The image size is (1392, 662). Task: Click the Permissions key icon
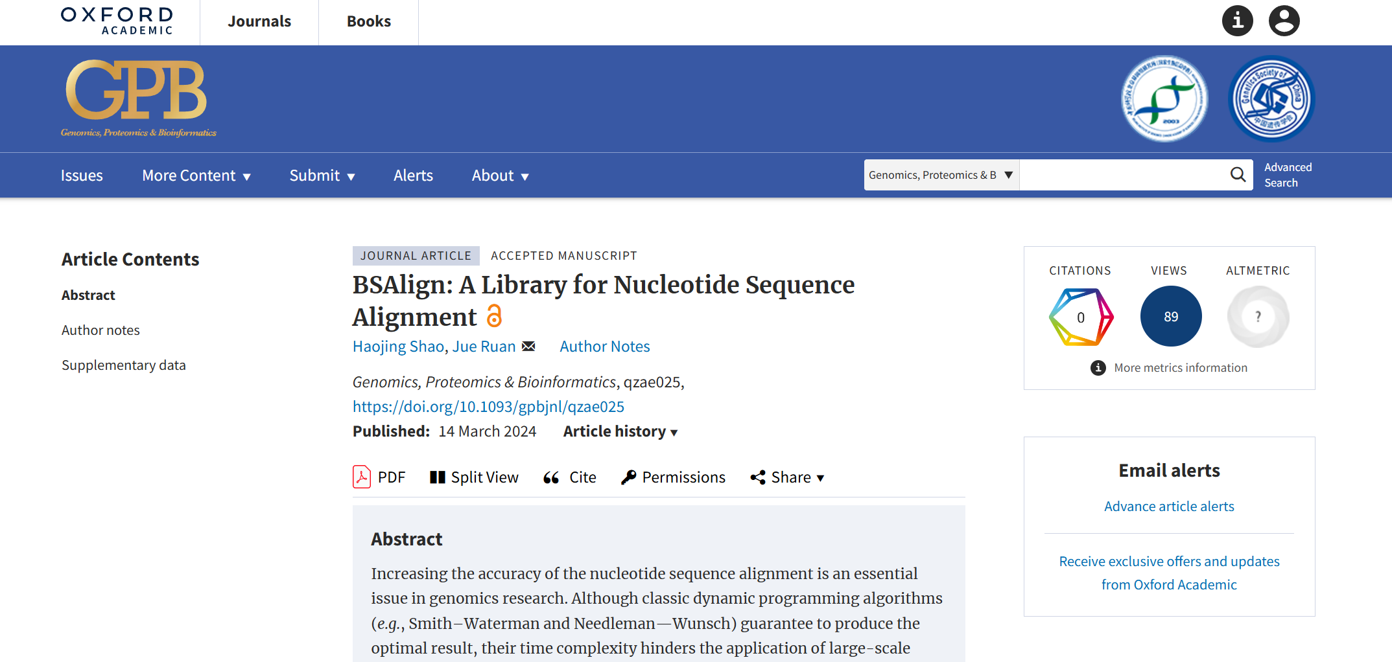tap(628, 477)
